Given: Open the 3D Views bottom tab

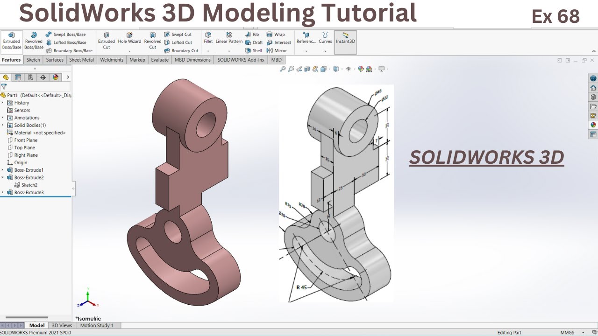Looking at the screenshot, I should [x=62, y=325].
